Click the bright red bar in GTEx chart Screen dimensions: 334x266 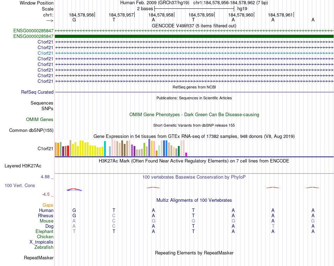68,151
